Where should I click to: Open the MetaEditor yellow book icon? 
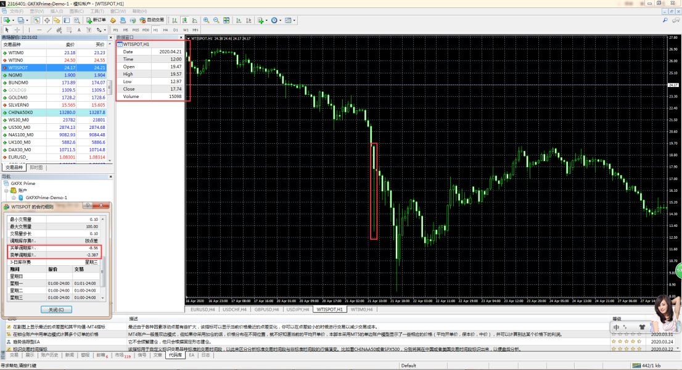(113, 20)
